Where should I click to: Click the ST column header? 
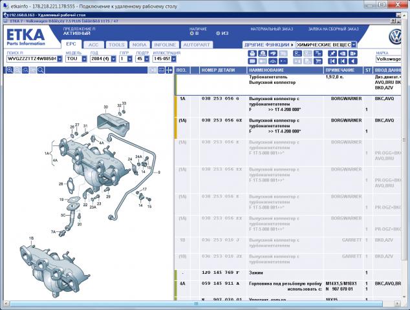(368, 70)
